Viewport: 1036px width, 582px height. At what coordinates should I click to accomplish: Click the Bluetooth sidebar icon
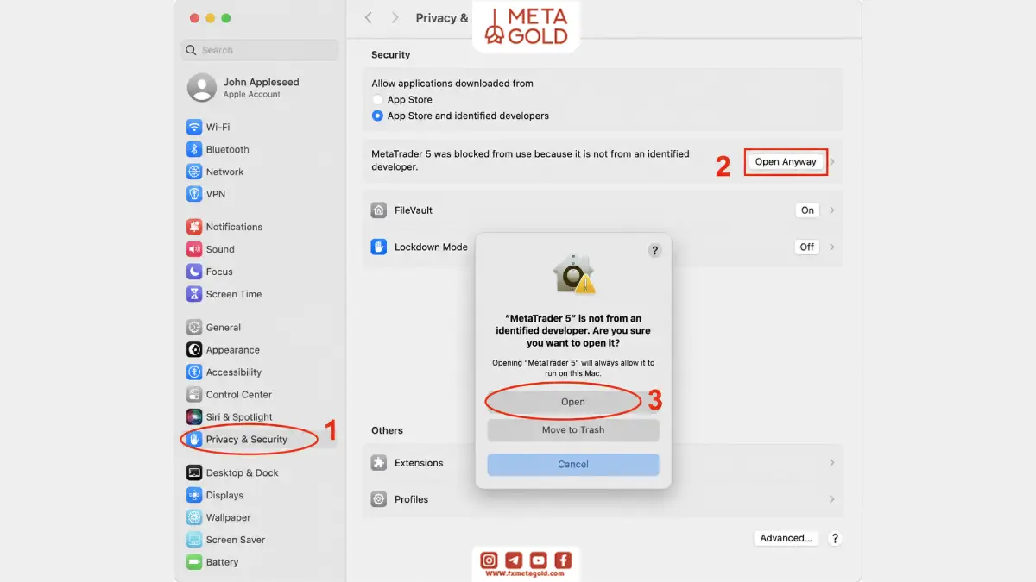click(194, 149)
